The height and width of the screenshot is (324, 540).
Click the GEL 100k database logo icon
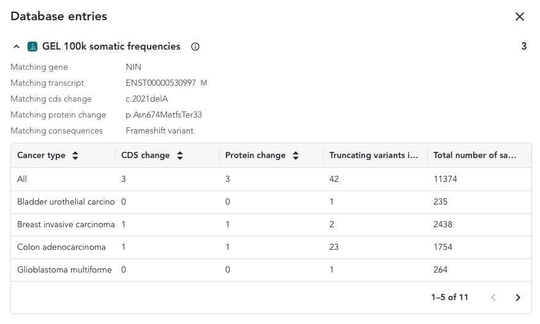tap(32, 47)
